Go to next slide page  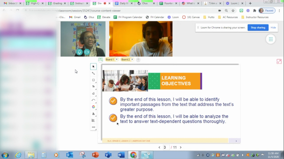181,148
